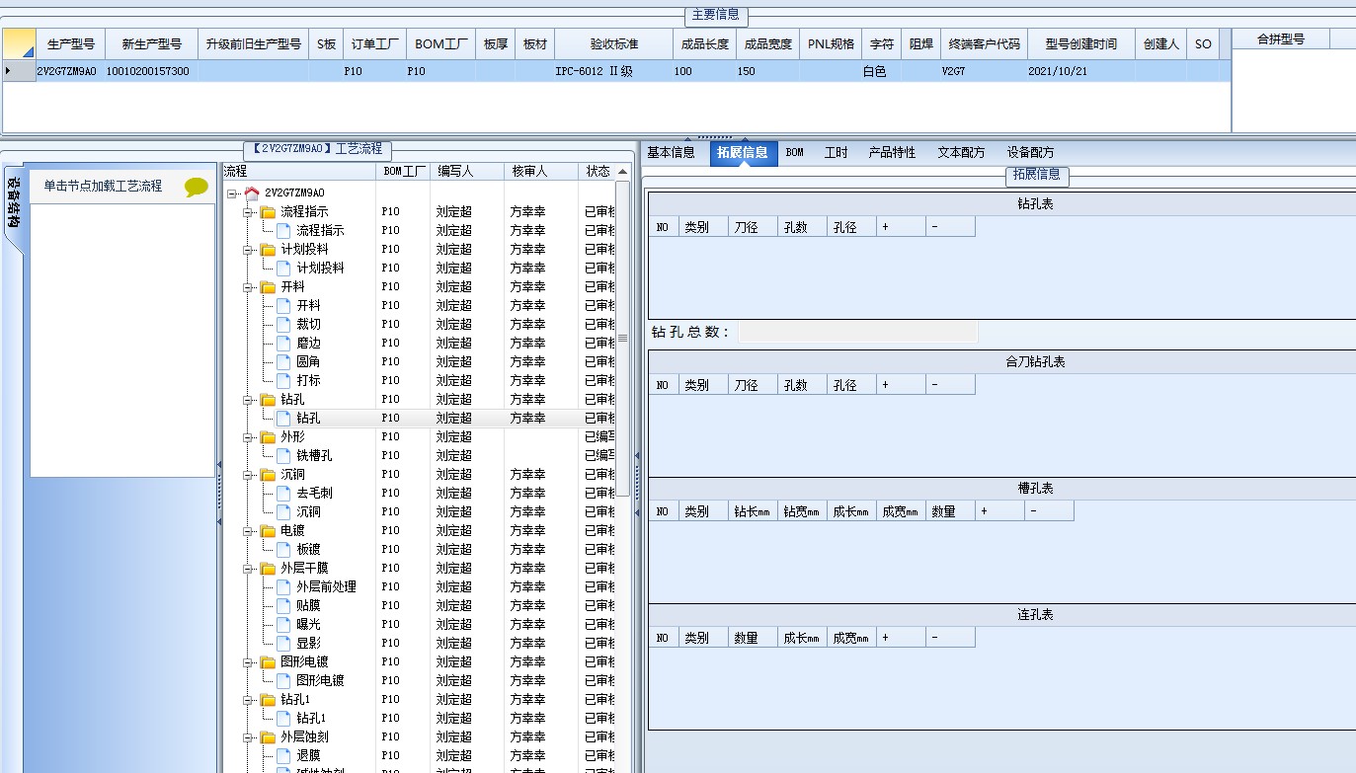Click the document icon beside 显影
The height and width of the screenshot is (773, 1356).
click(x=283, y=643)
